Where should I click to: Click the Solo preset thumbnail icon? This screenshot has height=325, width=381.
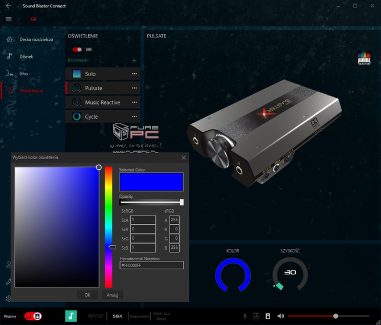77,74
